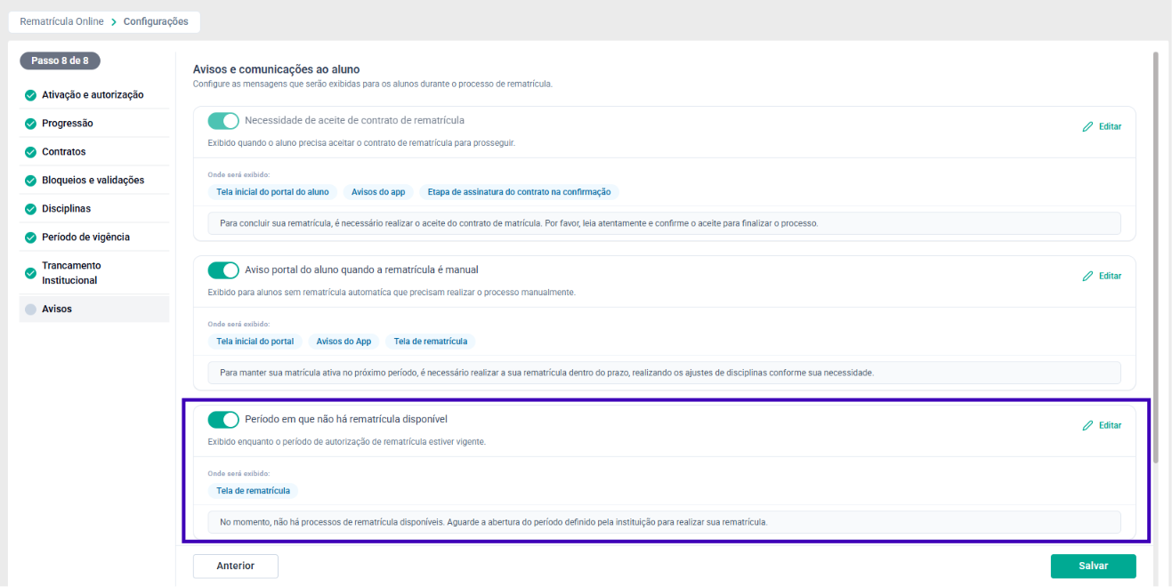
Task: Click the pencil icon for manual rematrícula notice
Action: (1087, 276)
